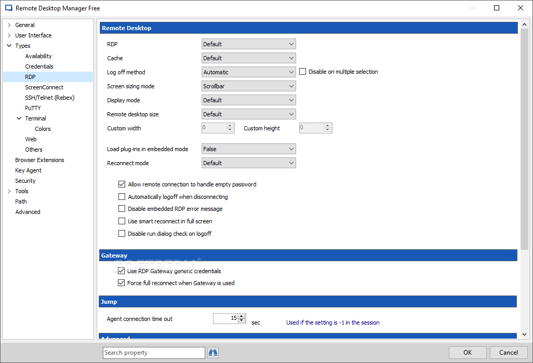Select Others in the tree
Image resolution: width=533 pixels, height=363 pixels.
pos(34,150)
